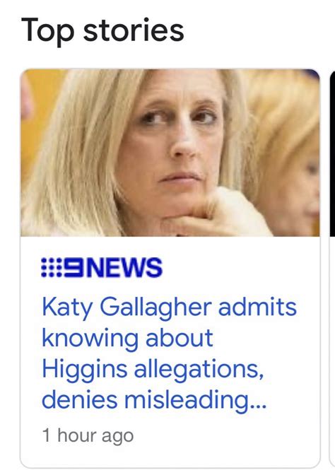335x475 pixels.
Task: Open the story thumbnail photo
Action: click(170, 153)
